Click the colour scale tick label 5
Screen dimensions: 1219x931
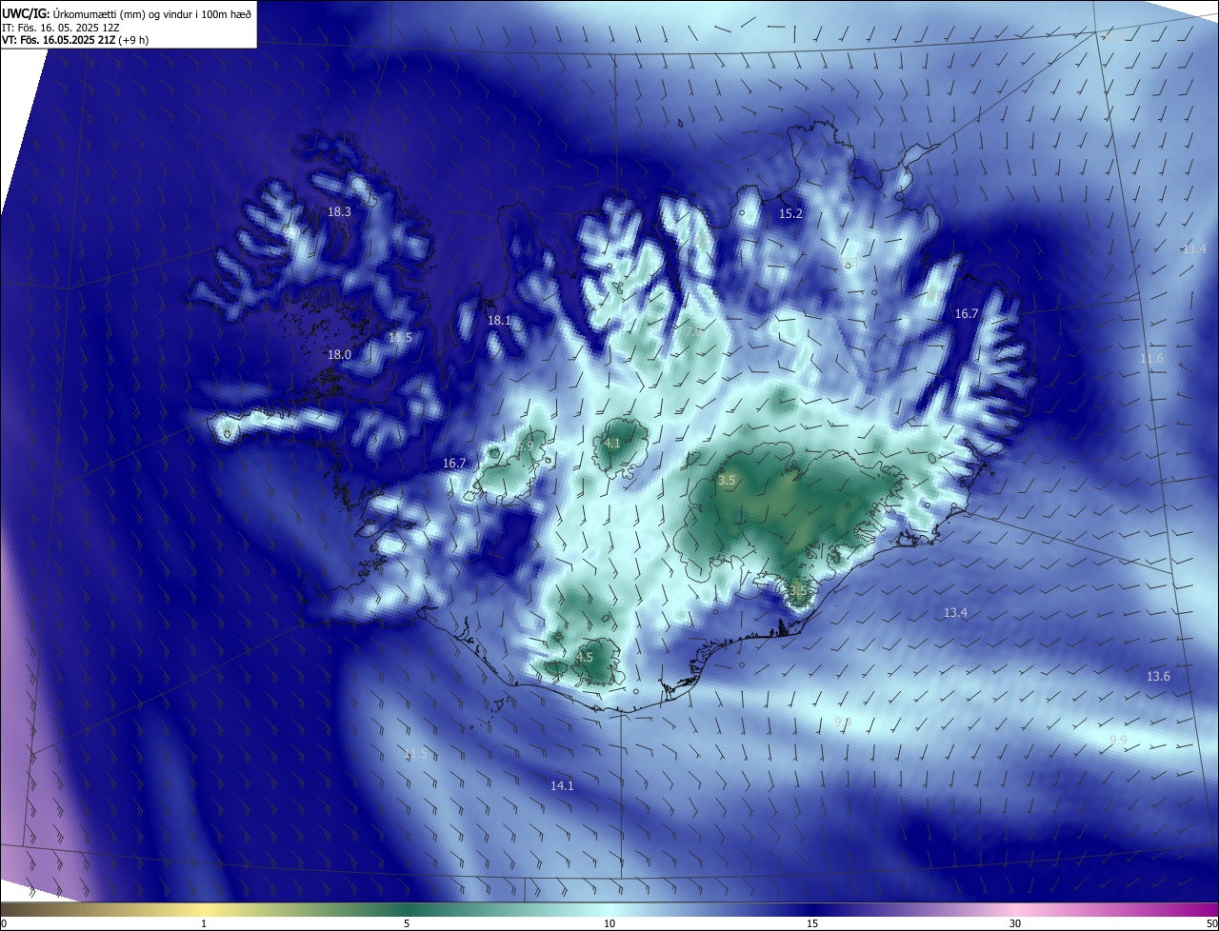tap(407, 923)
